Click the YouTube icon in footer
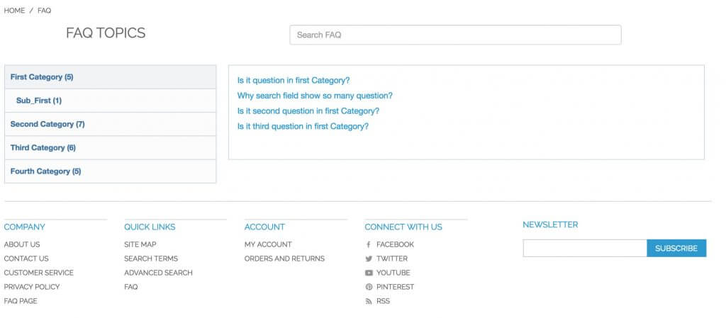 pyautogui.click(x=369, y=273)
